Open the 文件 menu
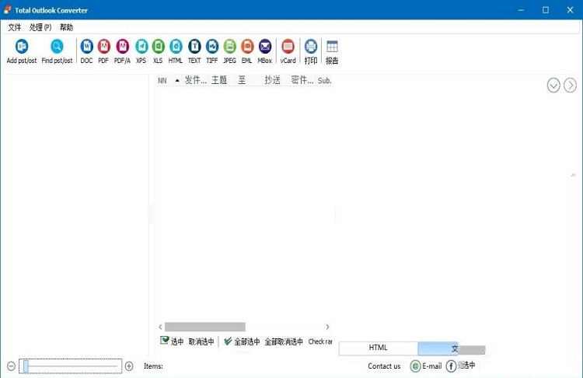 15,27
